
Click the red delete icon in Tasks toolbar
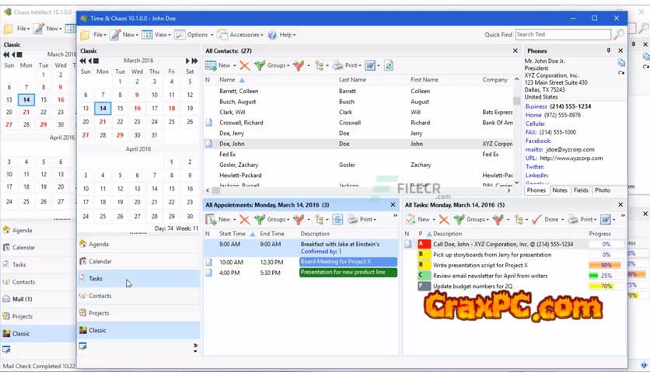pos(444,220)
